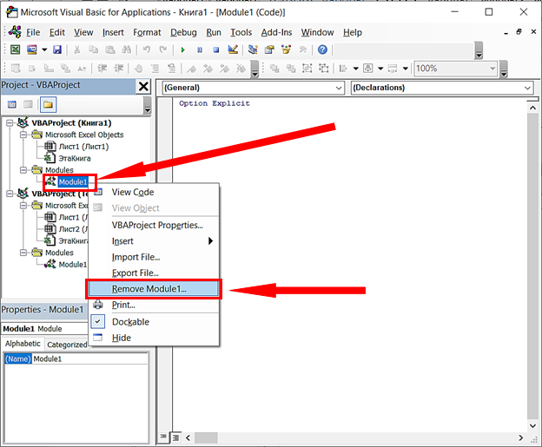The width and height of the screenshot is (542, 447).
Task: Click the Reset stop icon
Action: coord(216,50)
